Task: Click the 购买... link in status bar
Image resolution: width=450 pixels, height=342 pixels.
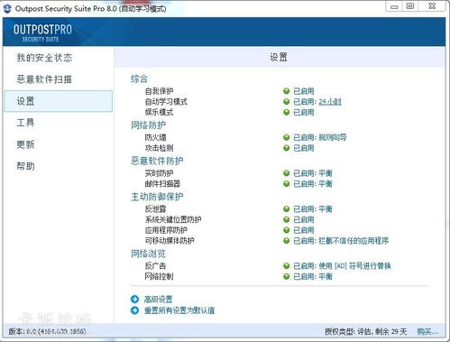Action: 427,332
